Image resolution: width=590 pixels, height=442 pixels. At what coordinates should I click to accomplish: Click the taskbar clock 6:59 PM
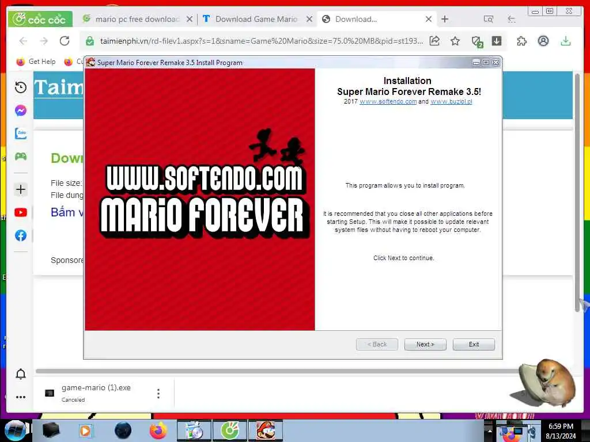coord(561,426)
